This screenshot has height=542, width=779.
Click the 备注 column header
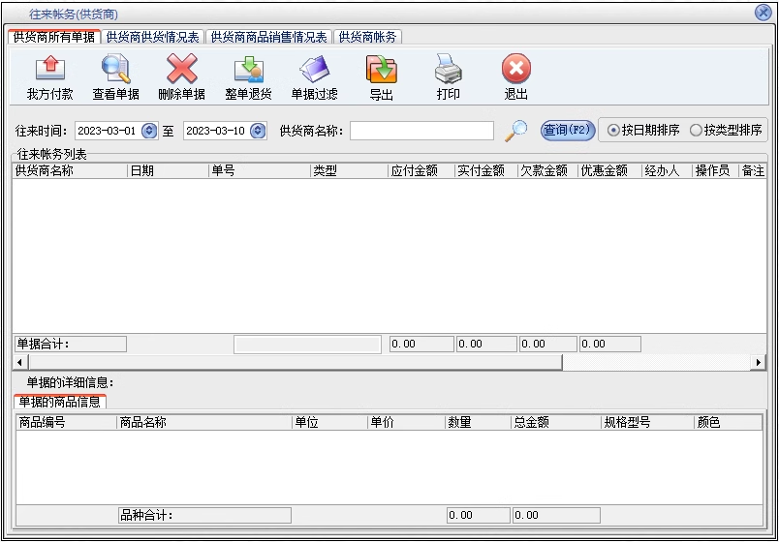[753, 171]
